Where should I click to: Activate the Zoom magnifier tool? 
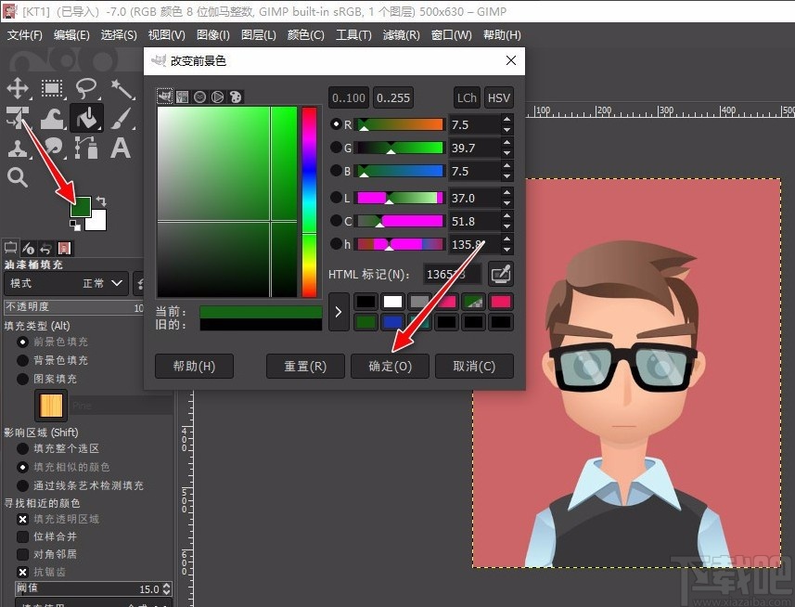(18, 177)
